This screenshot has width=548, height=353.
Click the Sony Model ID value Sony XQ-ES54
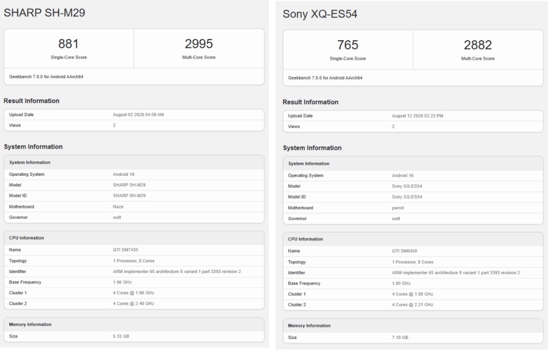coord(407,197)
